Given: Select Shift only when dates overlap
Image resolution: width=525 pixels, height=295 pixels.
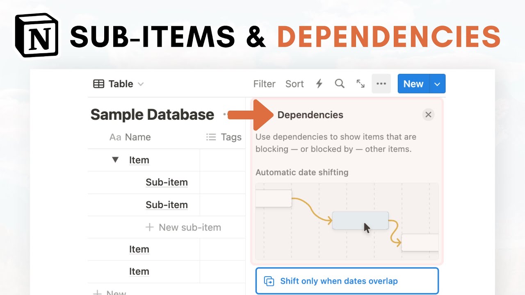Looking at the screenshot, I should tap(347, 281).
